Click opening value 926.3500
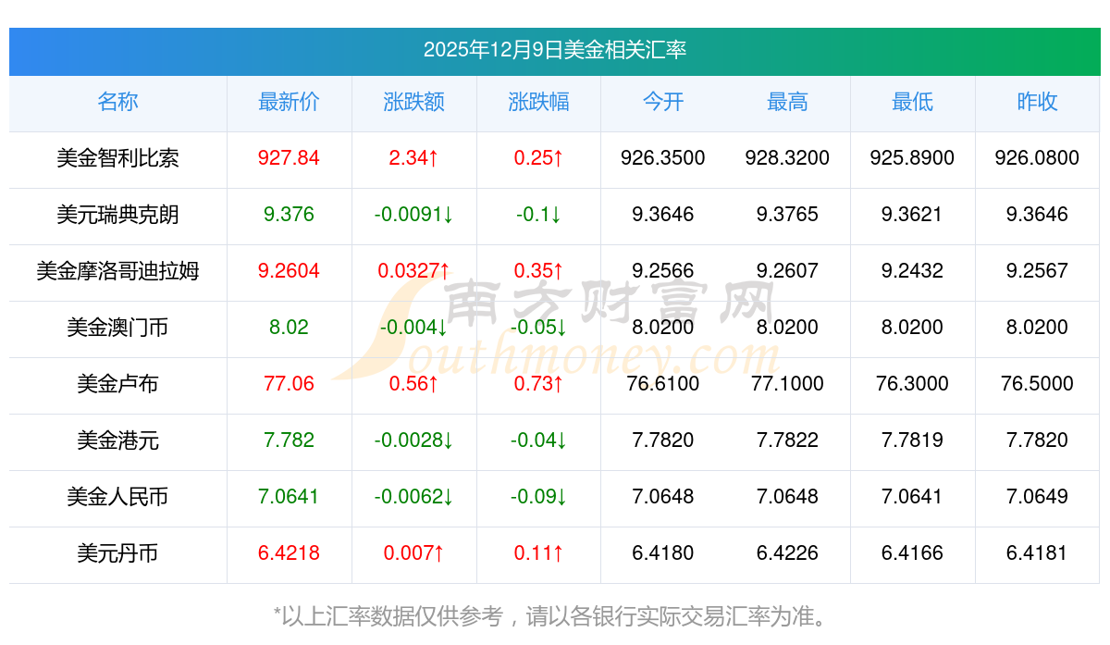1110x645 pixels. click(663, 158)
